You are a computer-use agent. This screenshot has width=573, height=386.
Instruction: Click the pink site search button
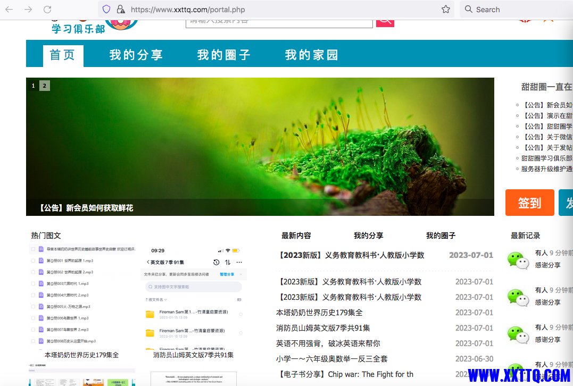coord(385,23)
